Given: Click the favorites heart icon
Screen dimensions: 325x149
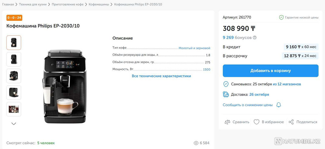Looking at the screenshot, I should [256, 122].
